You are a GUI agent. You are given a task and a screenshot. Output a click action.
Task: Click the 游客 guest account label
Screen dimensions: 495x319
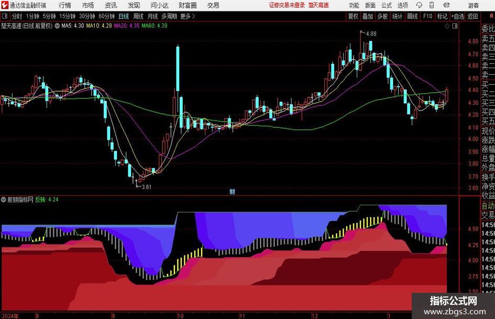[474, 5]
